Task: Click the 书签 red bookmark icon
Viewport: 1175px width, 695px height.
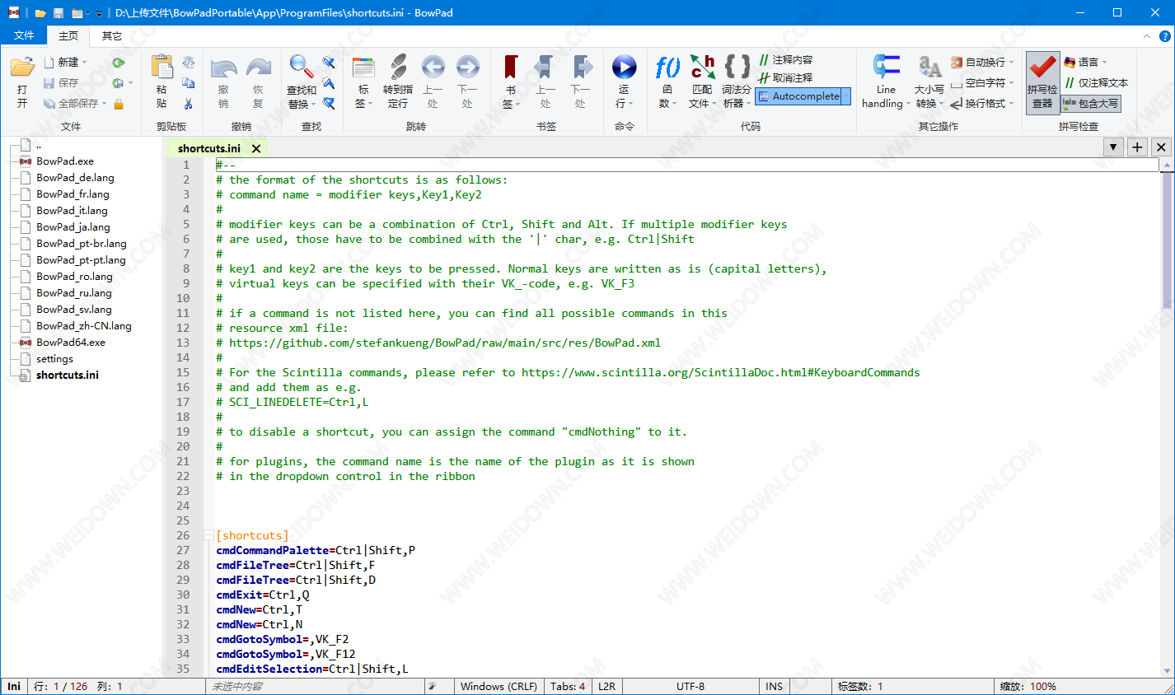Action: (x=511, y=67)
